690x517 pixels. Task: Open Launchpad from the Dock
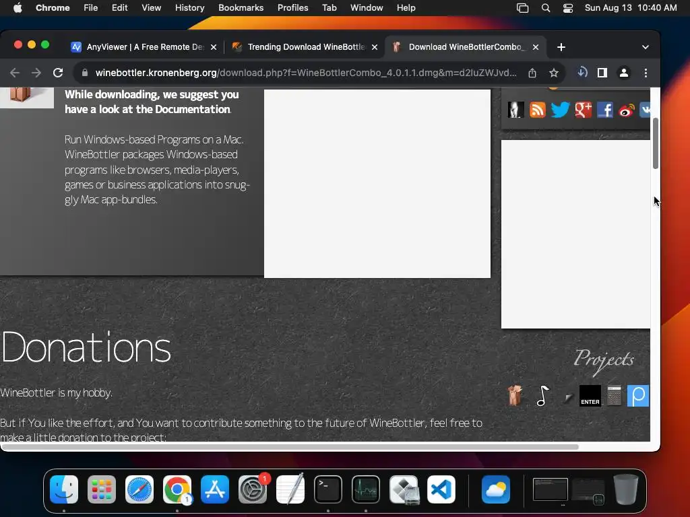click(102, 489)
